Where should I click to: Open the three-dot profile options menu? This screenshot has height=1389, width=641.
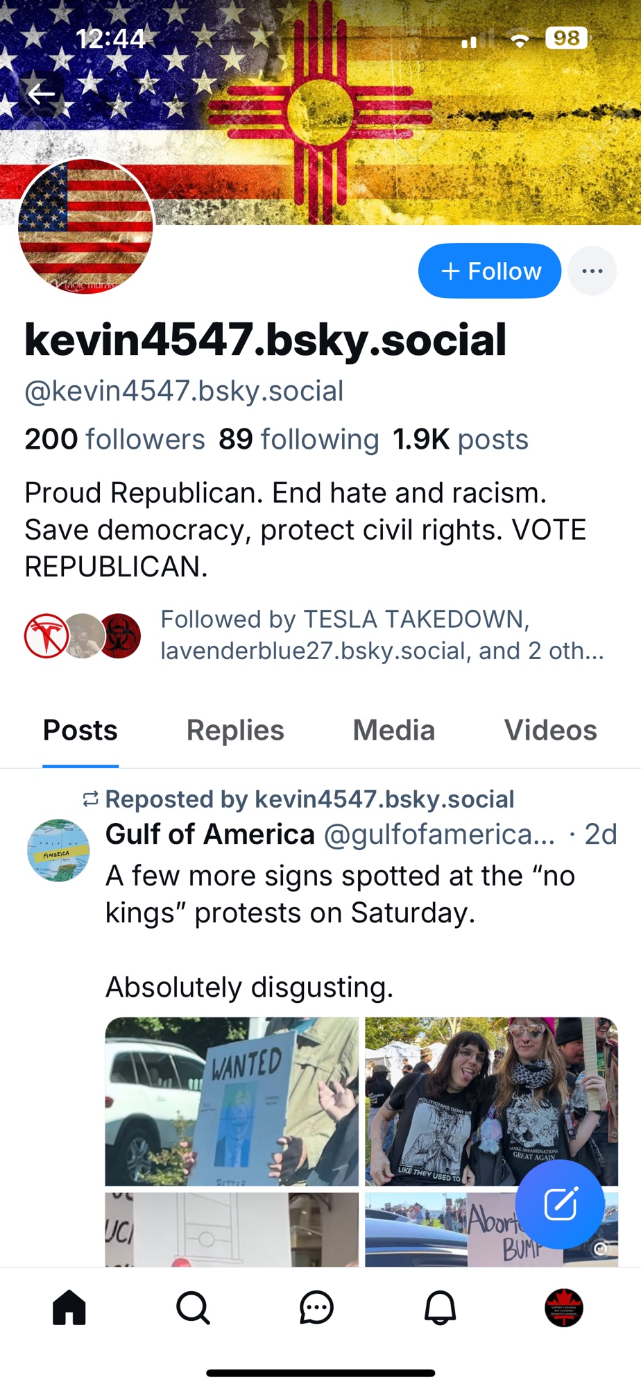(x=592, y=271)
